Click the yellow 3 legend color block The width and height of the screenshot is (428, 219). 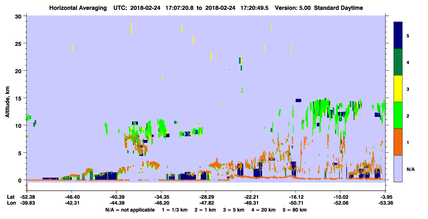point(398,89)
